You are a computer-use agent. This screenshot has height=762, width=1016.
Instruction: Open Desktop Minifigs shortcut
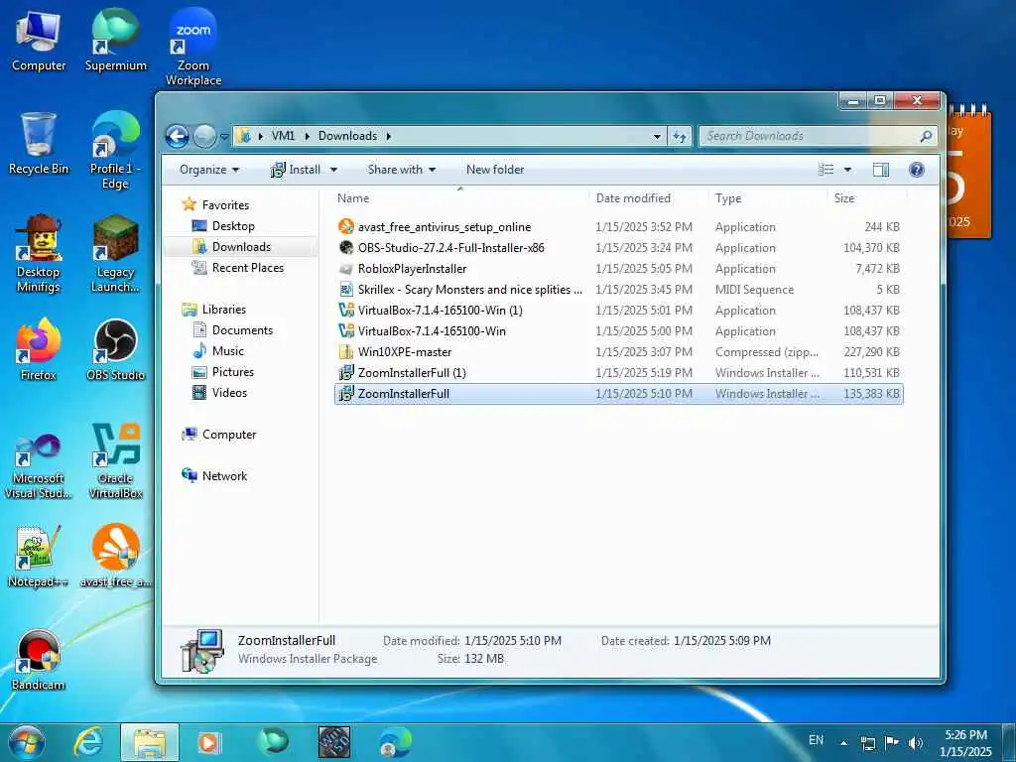[39, 254]
